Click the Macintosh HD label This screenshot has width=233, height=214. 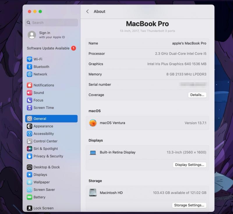pyautogui.click(x=111, y=193)
